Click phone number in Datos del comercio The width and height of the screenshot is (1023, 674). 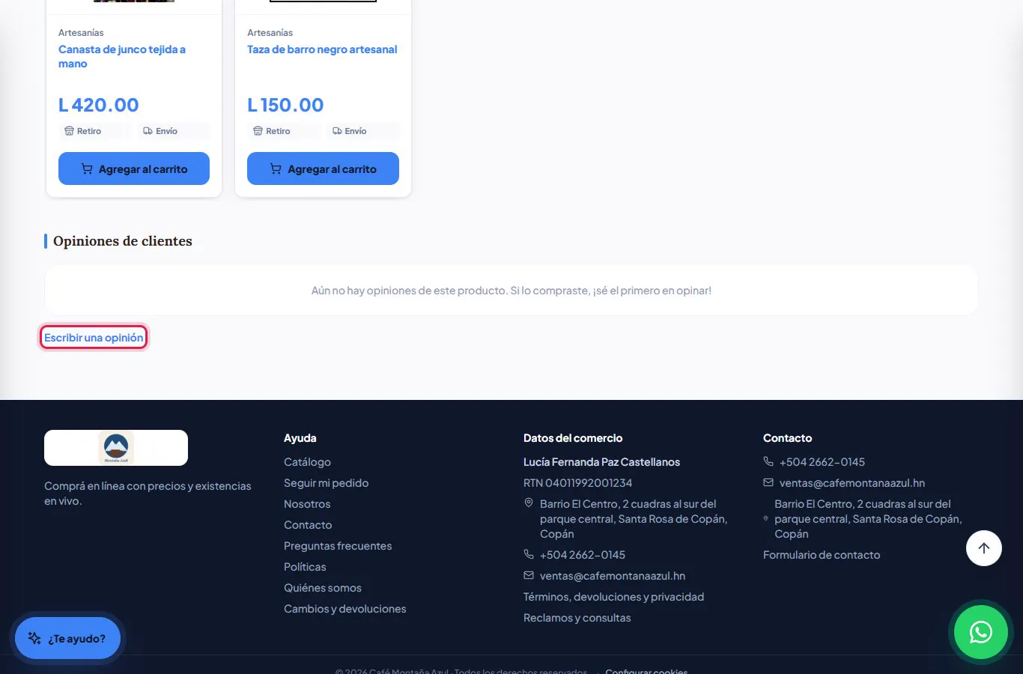[x=583, y=555]
